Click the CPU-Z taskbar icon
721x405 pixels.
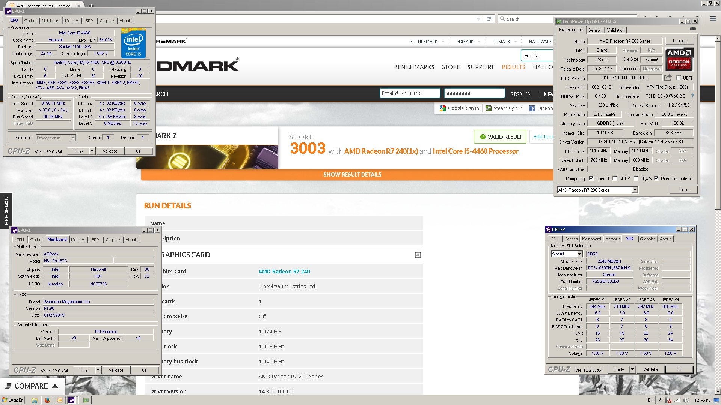71,400
